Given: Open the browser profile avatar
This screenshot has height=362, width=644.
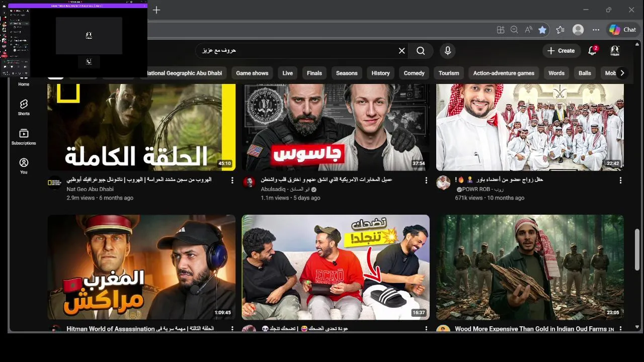Looking at the screenshot, I should point(578,30).
